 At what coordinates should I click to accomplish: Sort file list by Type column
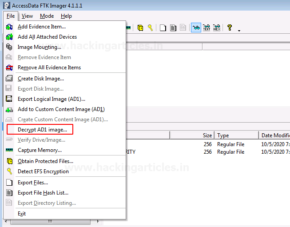coord(236,135)
